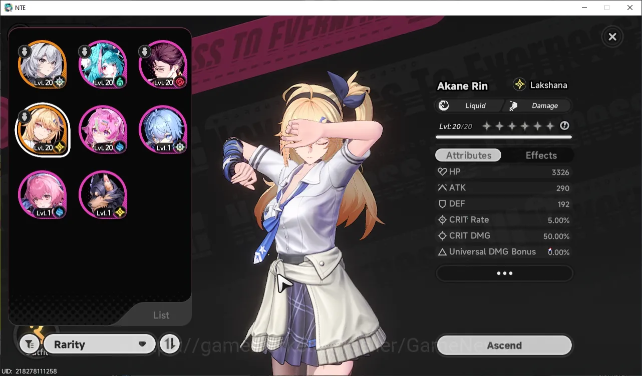Select the blue-haired Lvl. 1 character portrait
This screenshot has height=376, width=642.
pyautogui.click(x=163, y=130)
